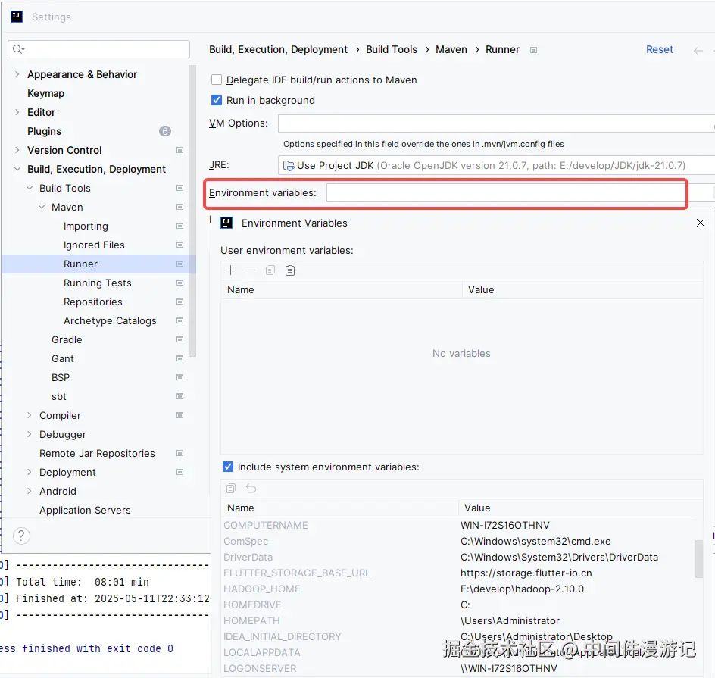Click the VM Options input field
The width and height of the screenshot is (715, 678).
coord(496,123)
